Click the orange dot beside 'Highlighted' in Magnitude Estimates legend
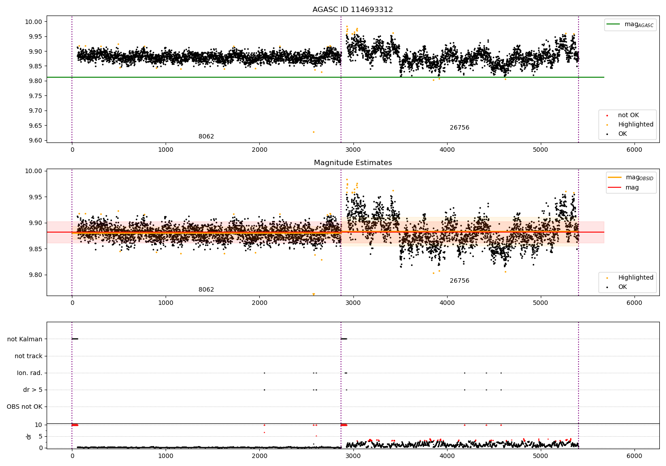Screen dimensions: 666x466 coord(607,278)
